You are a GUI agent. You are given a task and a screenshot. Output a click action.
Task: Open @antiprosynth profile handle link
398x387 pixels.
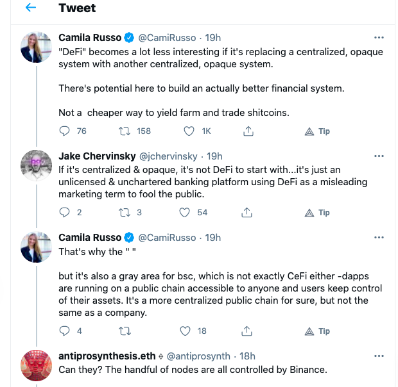coord(198,356)
